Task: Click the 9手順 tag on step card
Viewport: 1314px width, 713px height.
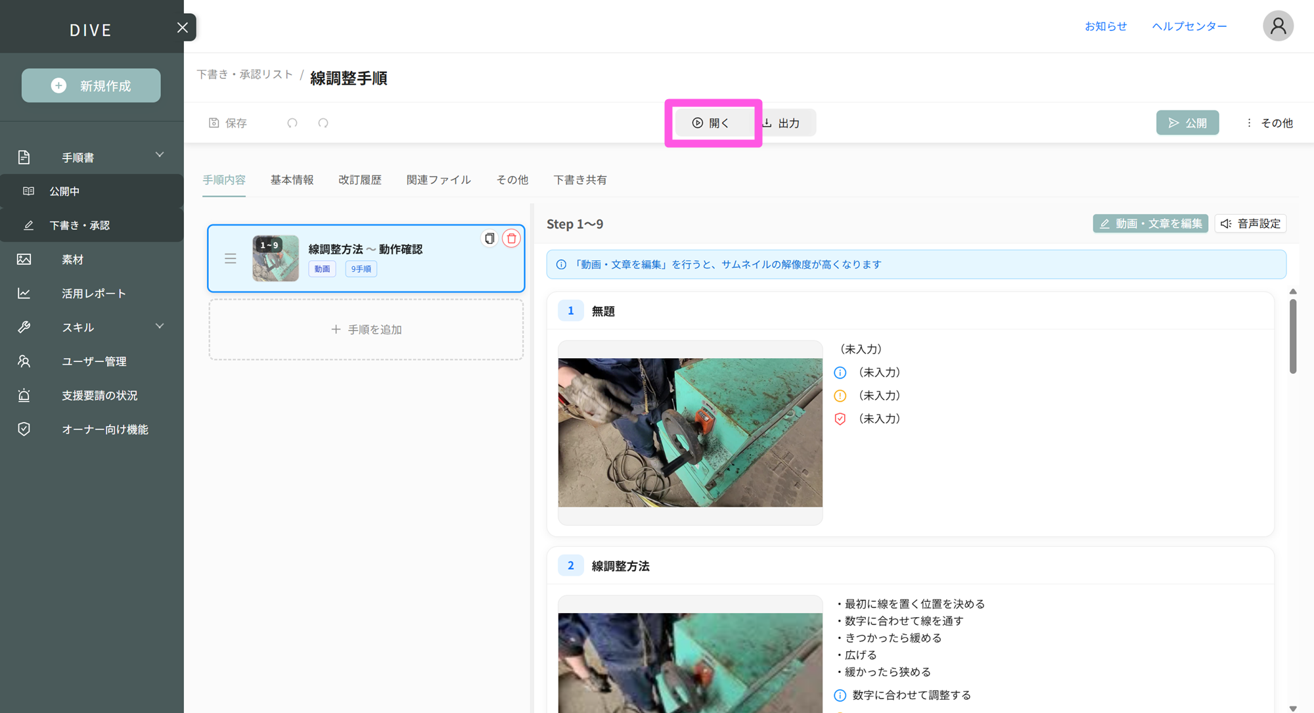Action: coord(361,269)
